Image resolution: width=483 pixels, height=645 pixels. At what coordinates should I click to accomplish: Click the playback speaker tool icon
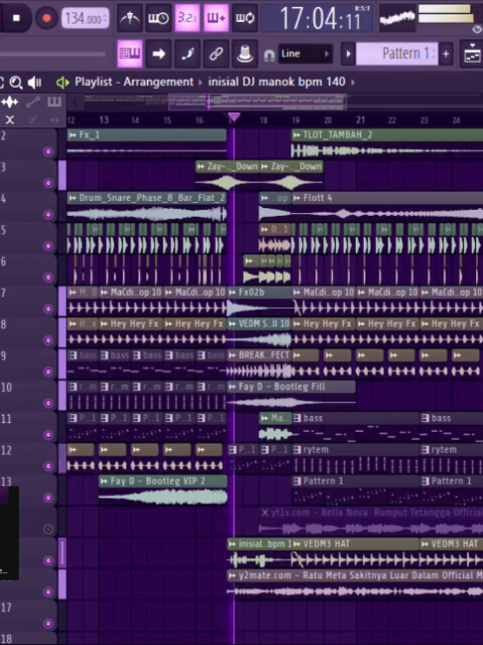pos(35,83)
